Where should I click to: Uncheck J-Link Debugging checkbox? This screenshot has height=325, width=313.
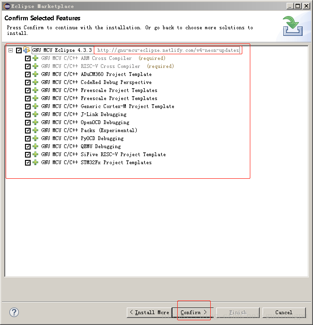tap(27, 115)
